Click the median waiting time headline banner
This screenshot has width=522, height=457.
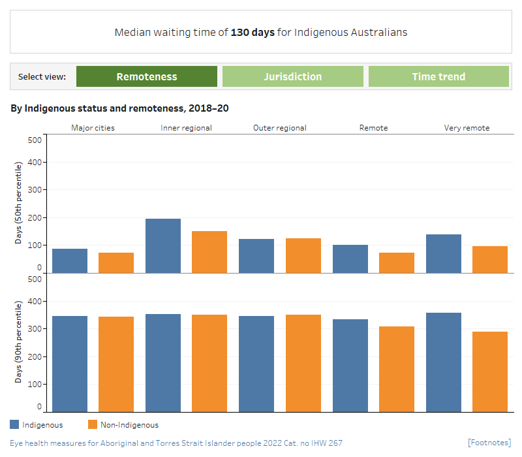tap(261, 32)
